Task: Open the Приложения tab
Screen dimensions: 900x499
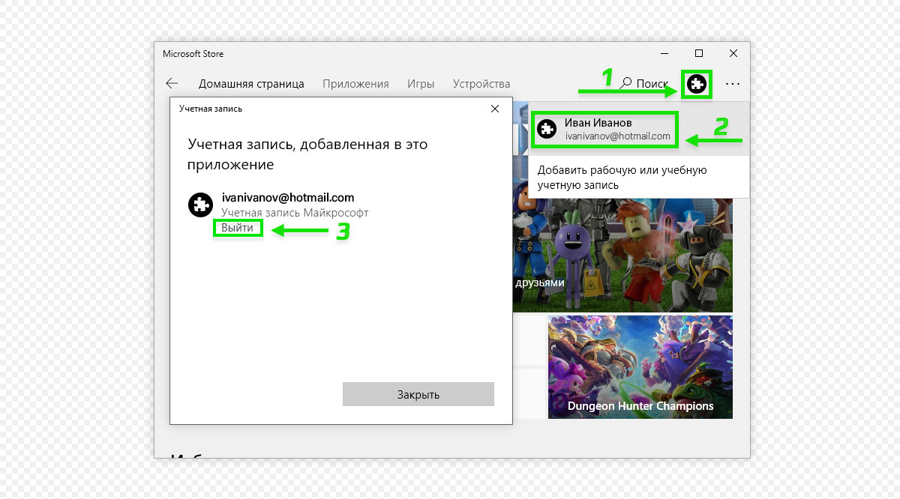Action: point(355,84)
